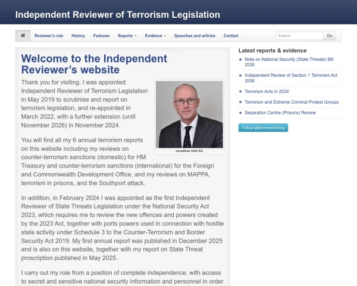Click the home icon in navigation bar
Image resolution: width=357 pixels, height=286 pixels.
coord(23,36)
